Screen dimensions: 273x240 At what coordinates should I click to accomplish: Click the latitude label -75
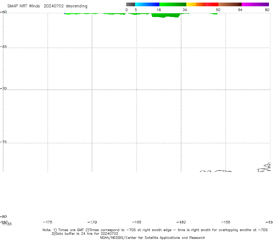click(3, 142)
